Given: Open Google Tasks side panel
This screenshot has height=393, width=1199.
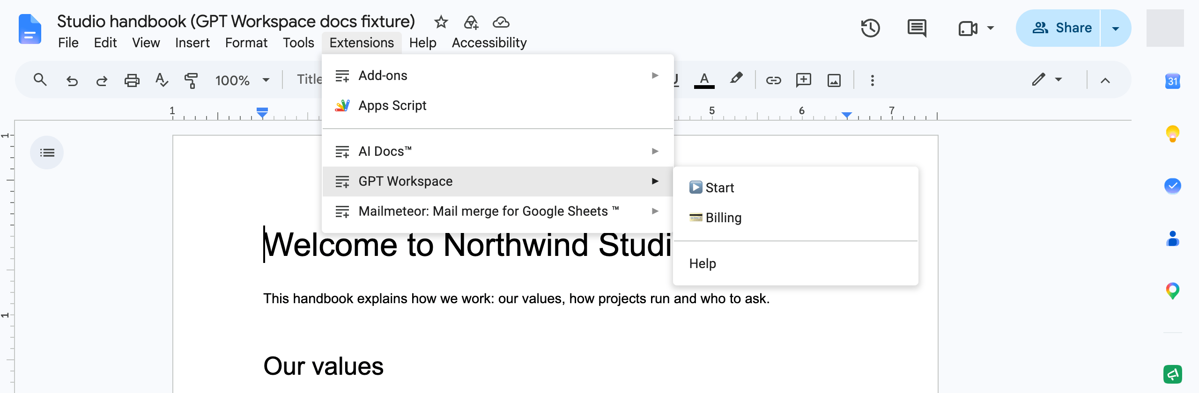Looking at the screenshot, I should 1172,186.
